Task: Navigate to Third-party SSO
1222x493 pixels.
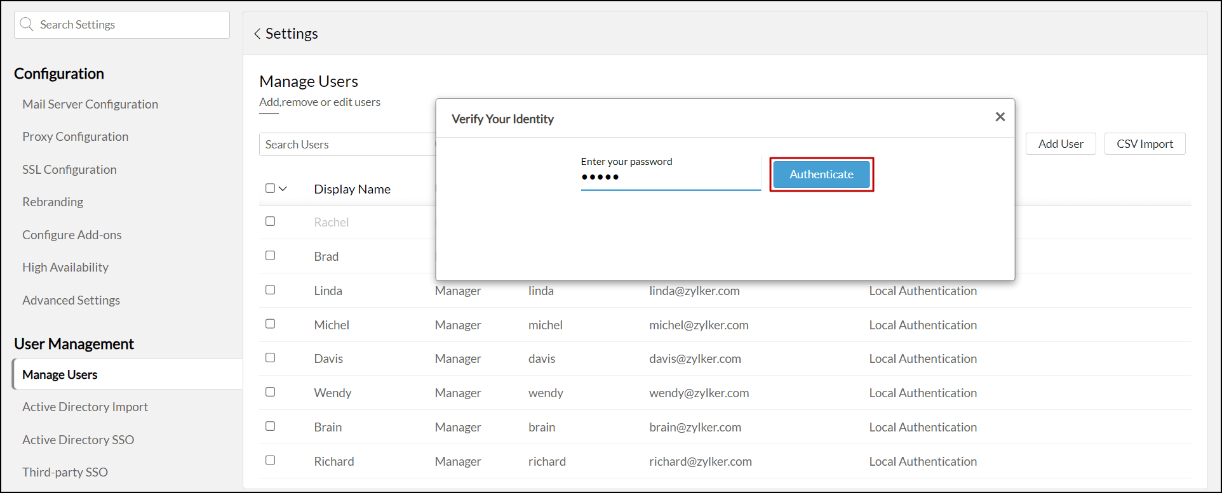Action: coord(65,472)
